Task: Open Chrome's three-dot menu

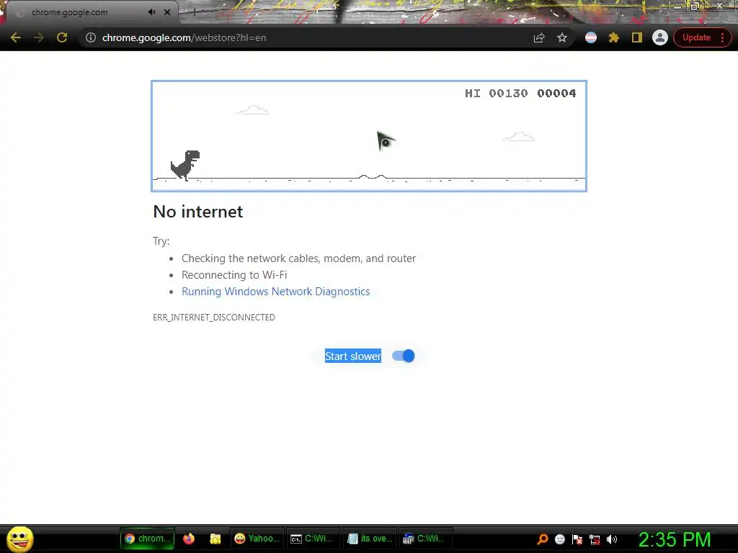Action: tap(722, 37)
